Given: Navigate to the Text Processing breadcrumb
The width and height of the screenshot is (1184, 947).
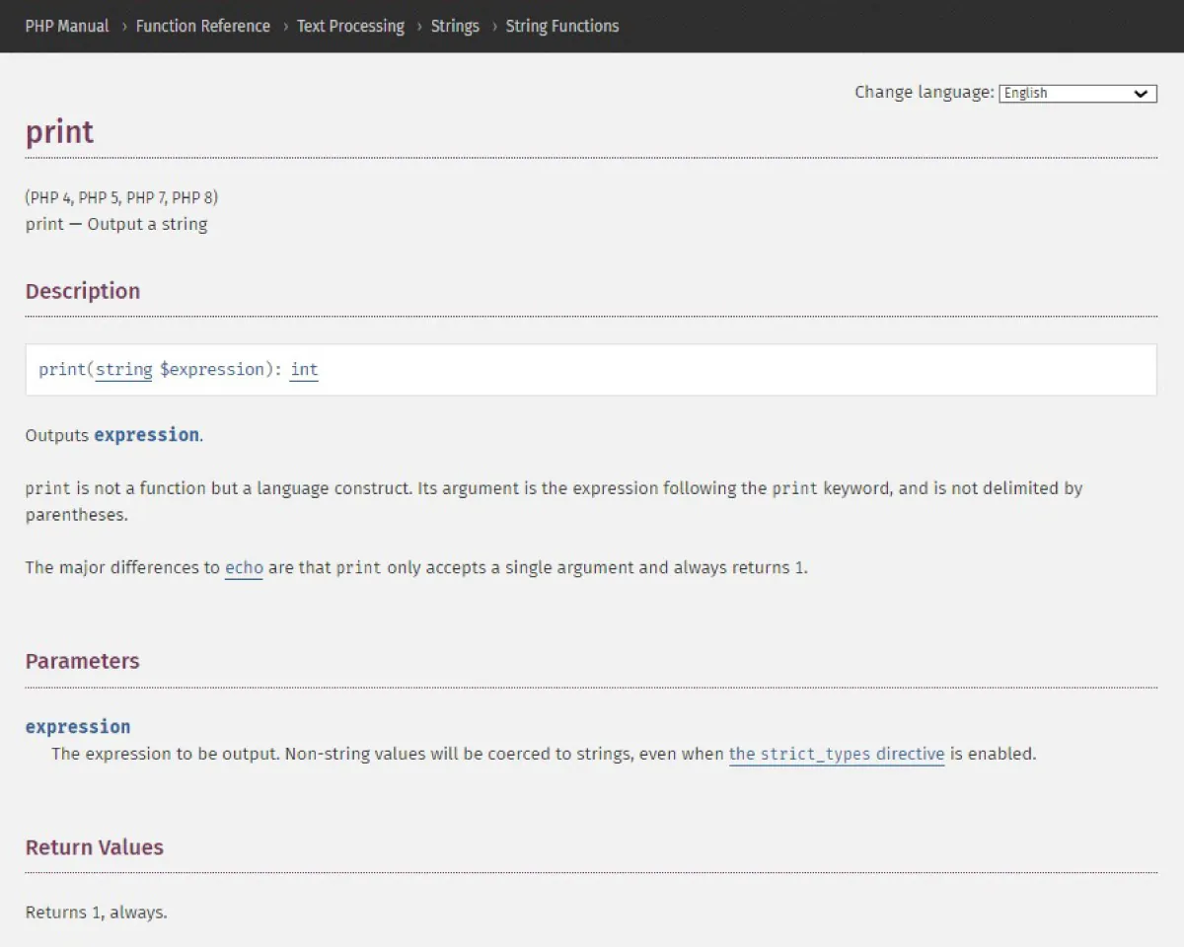Looking at the screenshot, I should point(350,27).
